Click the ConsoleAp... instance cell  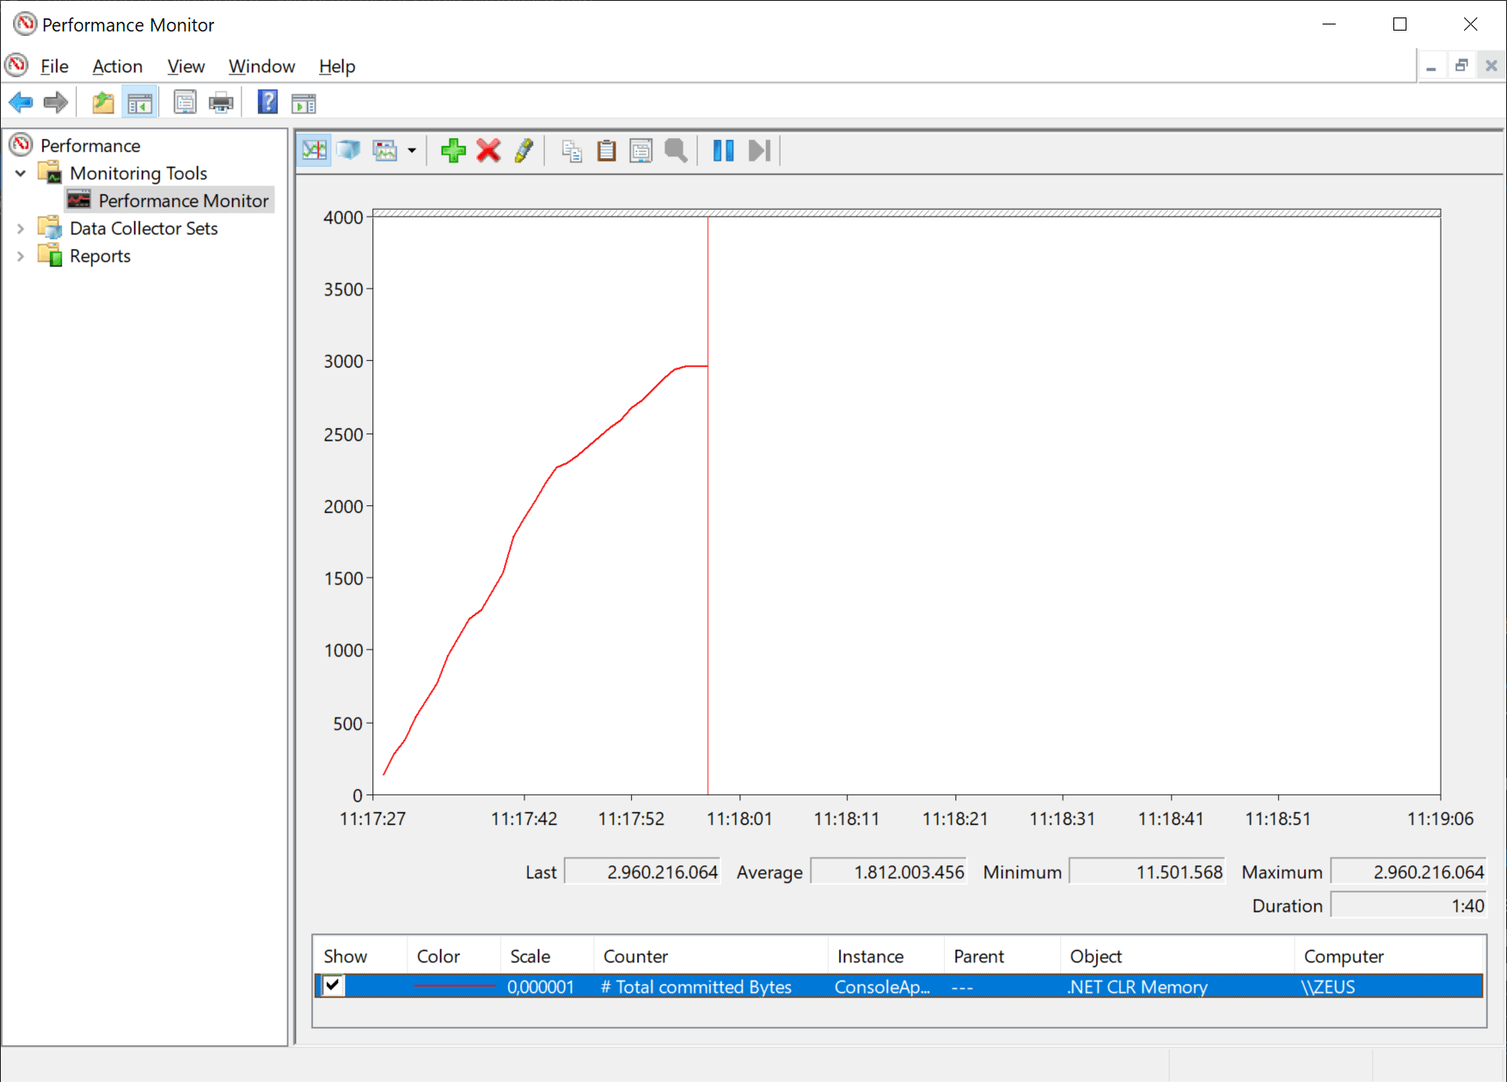(x=882, y=987)
